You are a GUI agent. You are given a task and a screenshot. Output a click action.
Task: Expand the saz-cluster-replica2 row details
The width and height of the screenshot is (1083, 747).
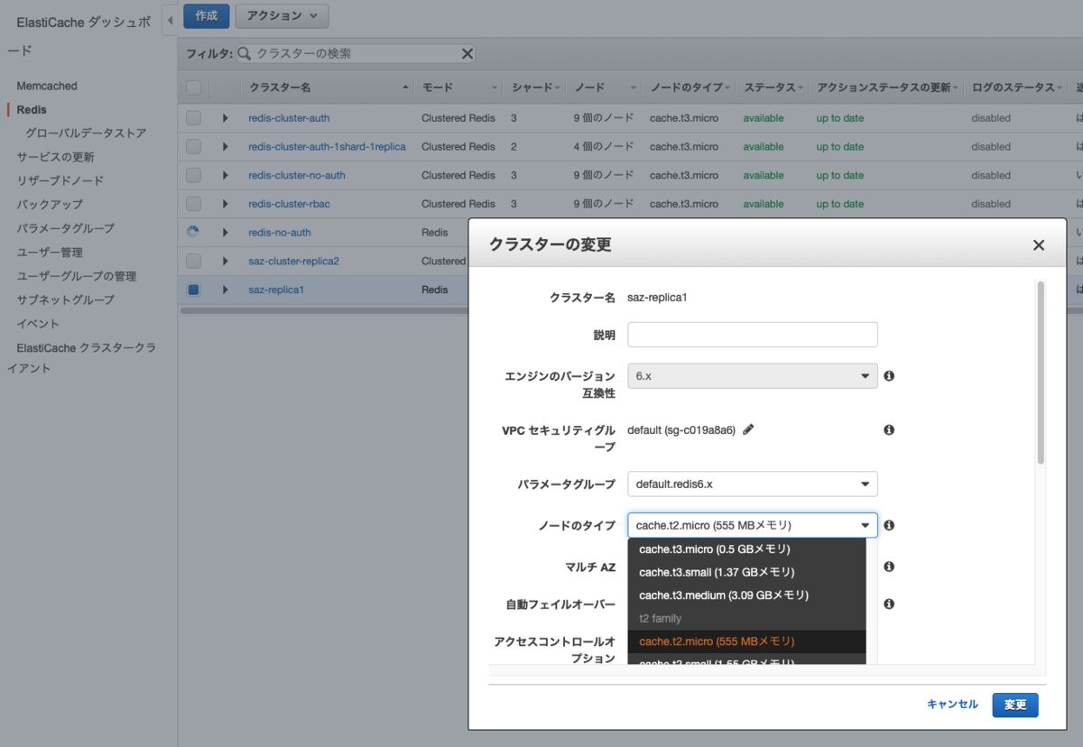point(226,261)
